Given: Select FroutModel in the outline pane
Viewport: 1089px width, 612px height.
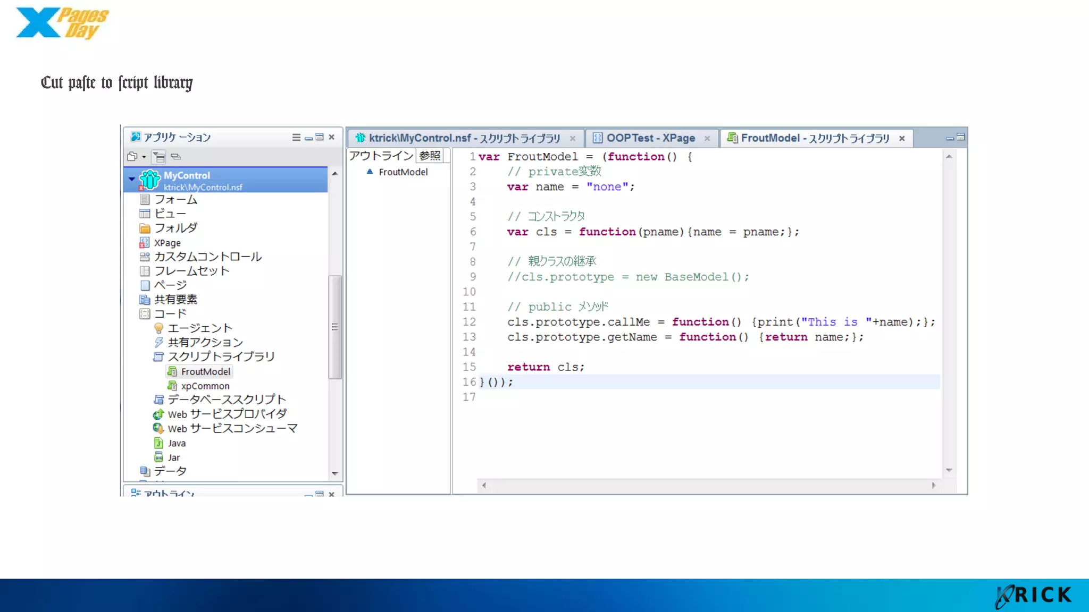Looking at the screenshot, I should (403, 172).
